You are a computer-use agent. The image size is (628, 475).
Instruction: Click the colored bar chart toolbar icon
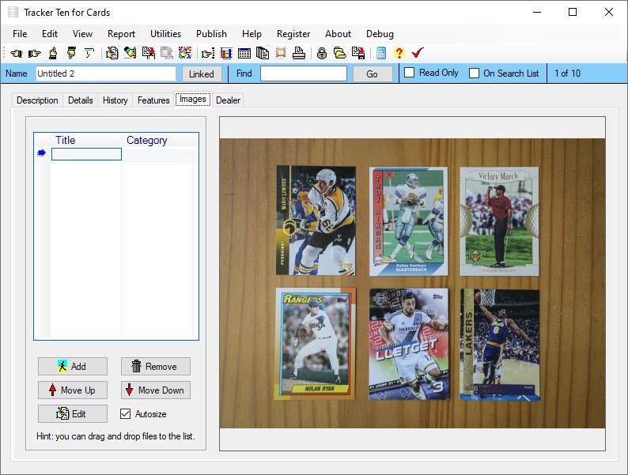[x=226, y=53]
